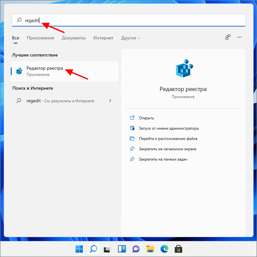Open the three-dot more options menu
This screenshot has height=257, width=257.
click(239, 37)
